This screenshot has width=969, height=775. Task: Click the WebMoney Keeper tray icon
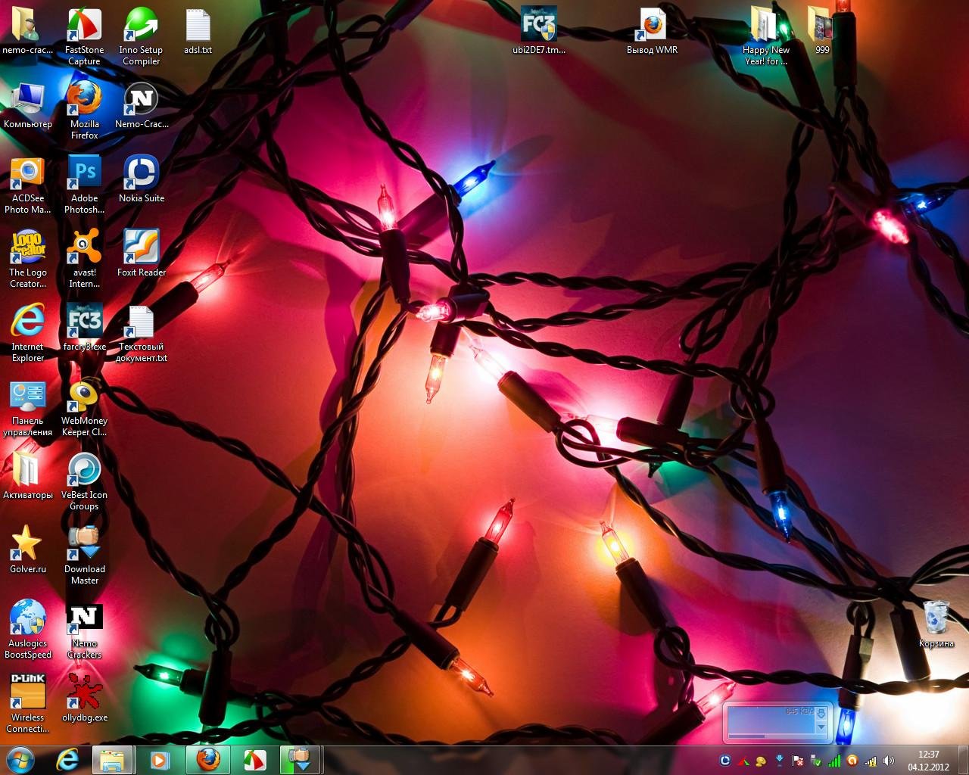coord(761,761)
